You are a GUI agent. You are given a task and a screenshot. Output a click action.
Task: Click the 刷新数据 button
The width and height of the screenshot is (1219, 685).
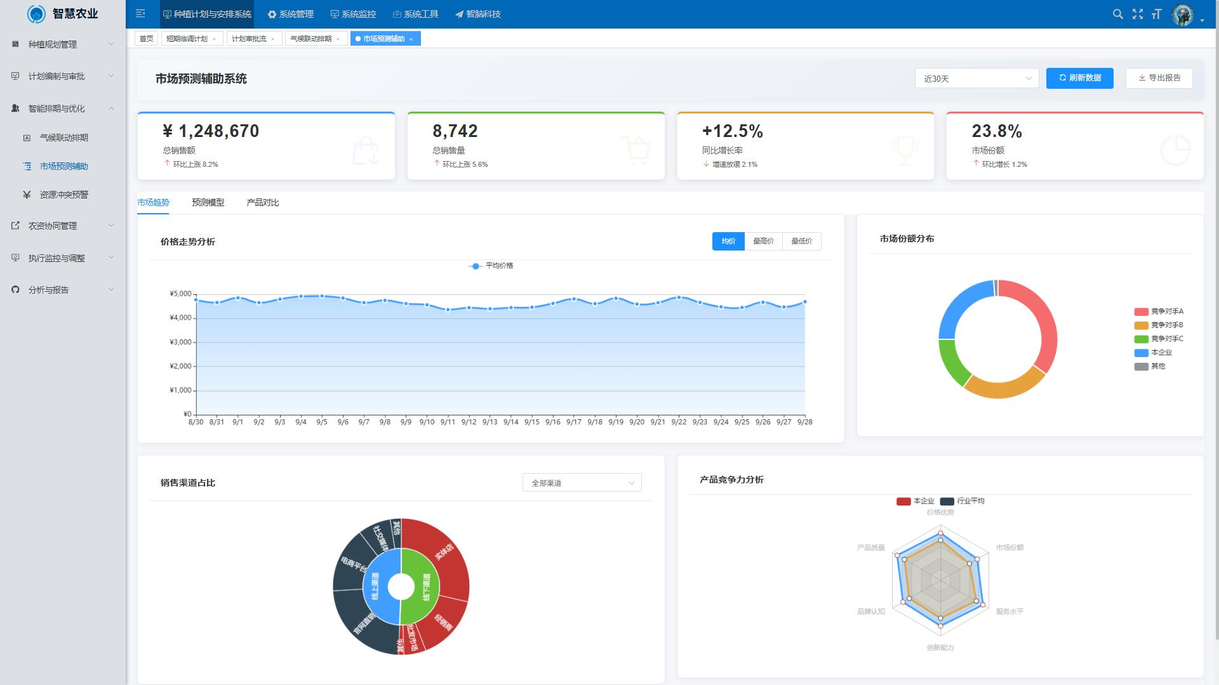tap(1079, 78)
